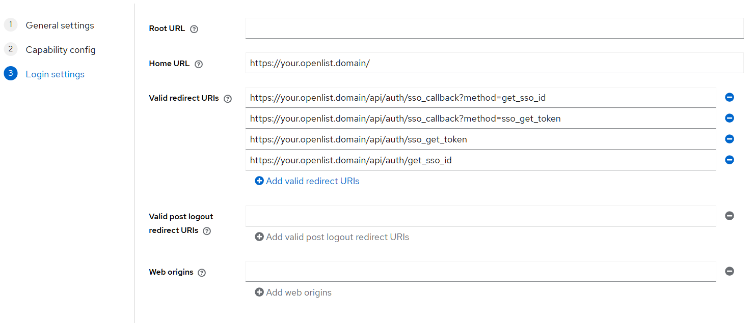Click Add valid redirect URIs

tap(307, 181)
